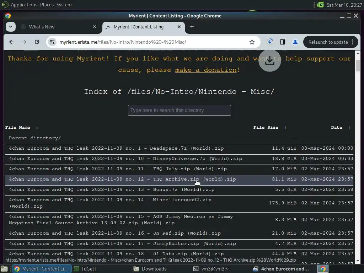Image resolution: width=364 pixels, height=273 pixels.
Task: Close the Myrient Content Listing tab
Action: pyautogui.click(x=179, y=27)
